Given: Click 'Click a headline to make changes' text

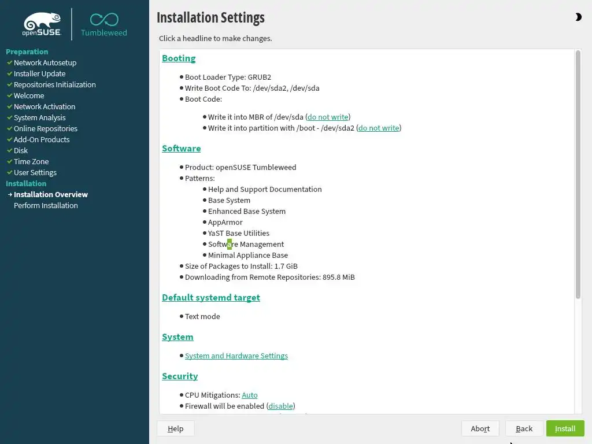Looking at the screenshot, I should coord(215,38).
